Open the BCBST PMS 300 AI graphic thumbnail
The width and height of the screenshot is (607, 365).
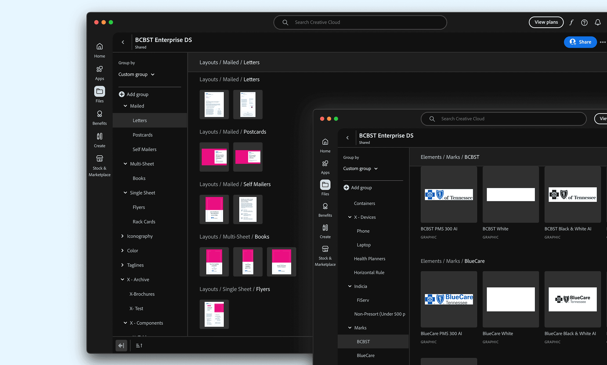point(449,195)
